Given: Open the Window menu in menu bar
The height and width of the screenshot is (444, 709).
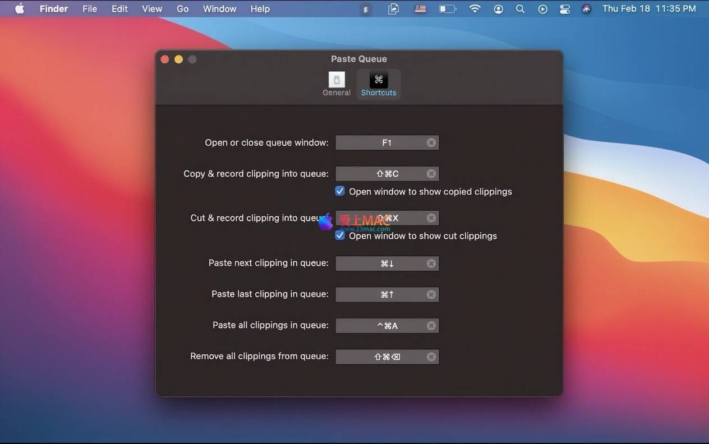Looking at the screenshot, I should [219, 9].
